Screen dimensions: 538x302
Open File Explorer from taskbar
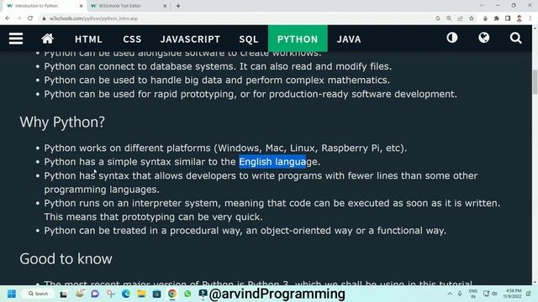point(141,294)
